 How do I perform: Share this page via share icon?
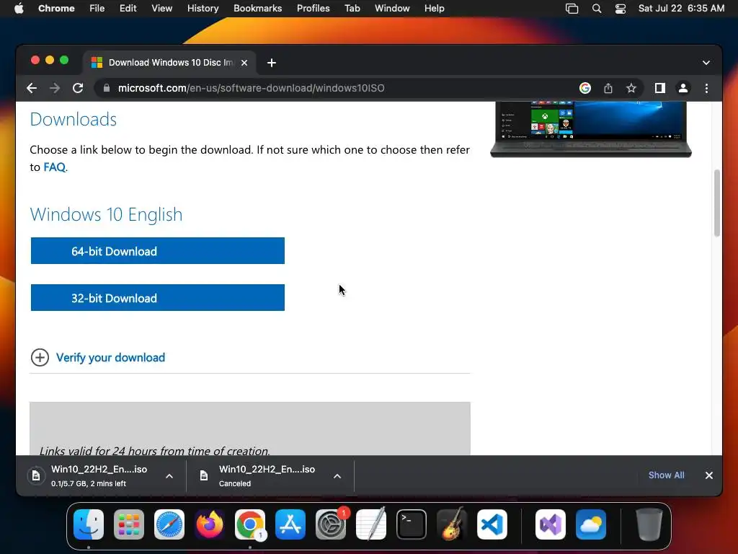point(608,88)
